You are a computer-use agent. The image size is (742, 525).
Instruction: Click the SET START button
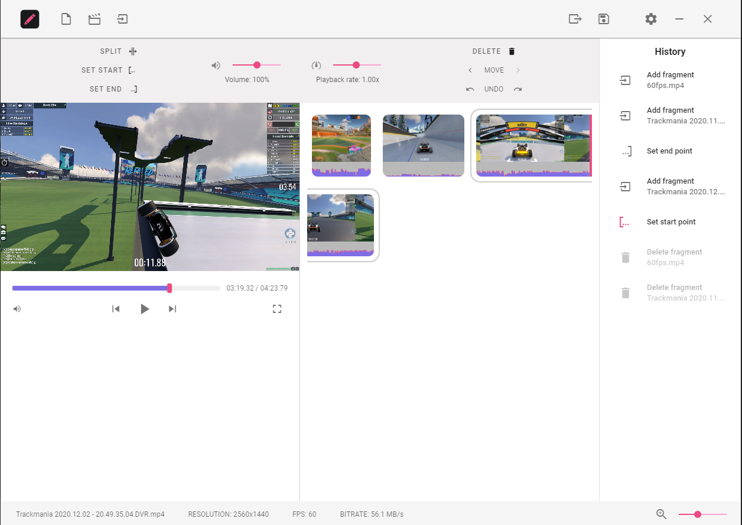click(x=109, y=70)
